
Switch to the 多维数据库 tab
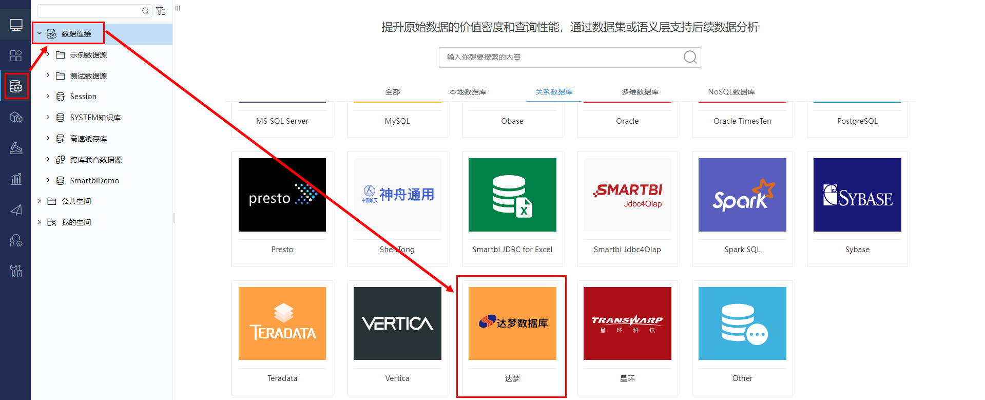pyautogui.click(x=640, y=92)
